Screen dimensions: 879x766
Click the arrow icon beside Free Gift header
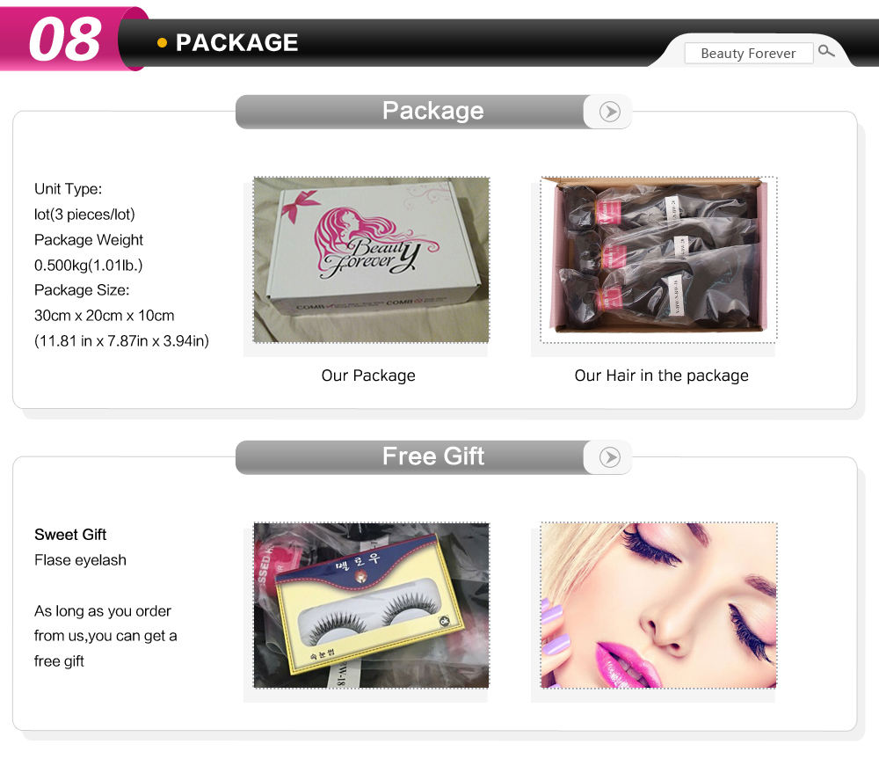tap(609, 457)
